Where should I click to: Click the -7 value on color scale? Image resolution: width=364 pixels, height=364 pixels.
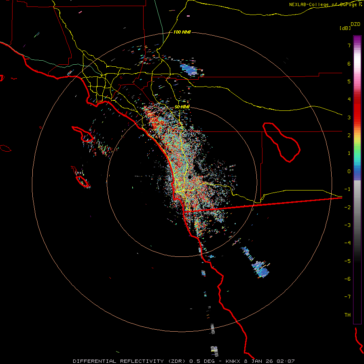pyautogui.click(x=347, y=297)
